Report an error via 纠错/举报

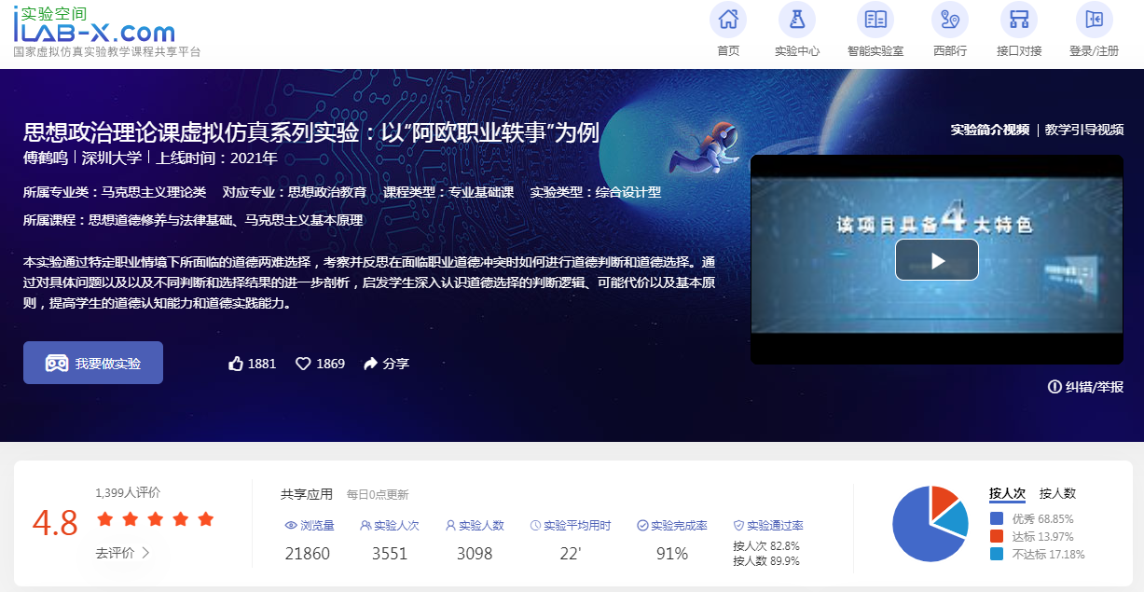(1085, 387)
